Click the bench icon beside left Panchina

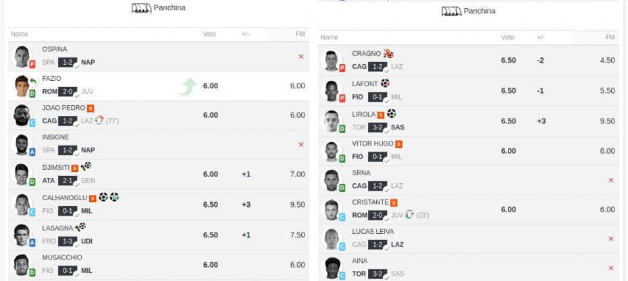(142, 8)
